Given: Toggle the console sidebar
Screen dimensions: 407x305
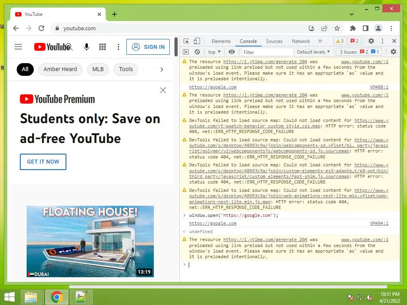Looking at the screenshot, I should (x=186, y=52).
